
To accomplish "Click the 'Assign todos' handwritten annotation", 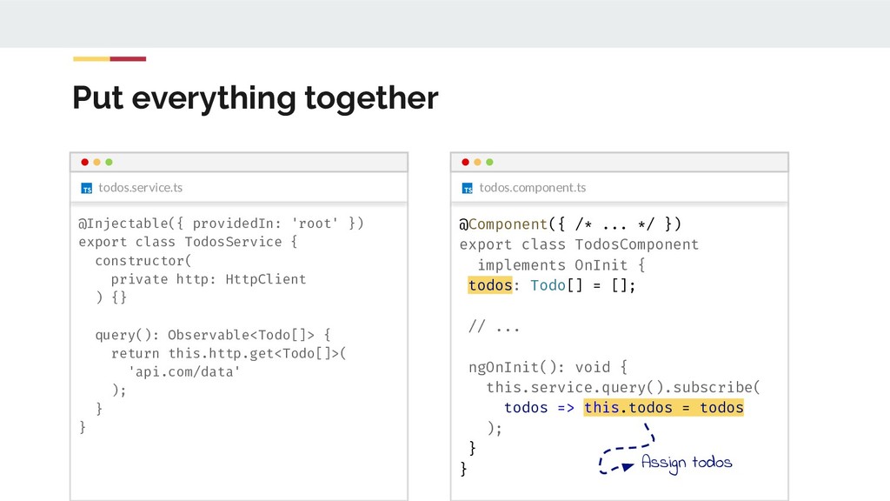I will coord(687,462).
